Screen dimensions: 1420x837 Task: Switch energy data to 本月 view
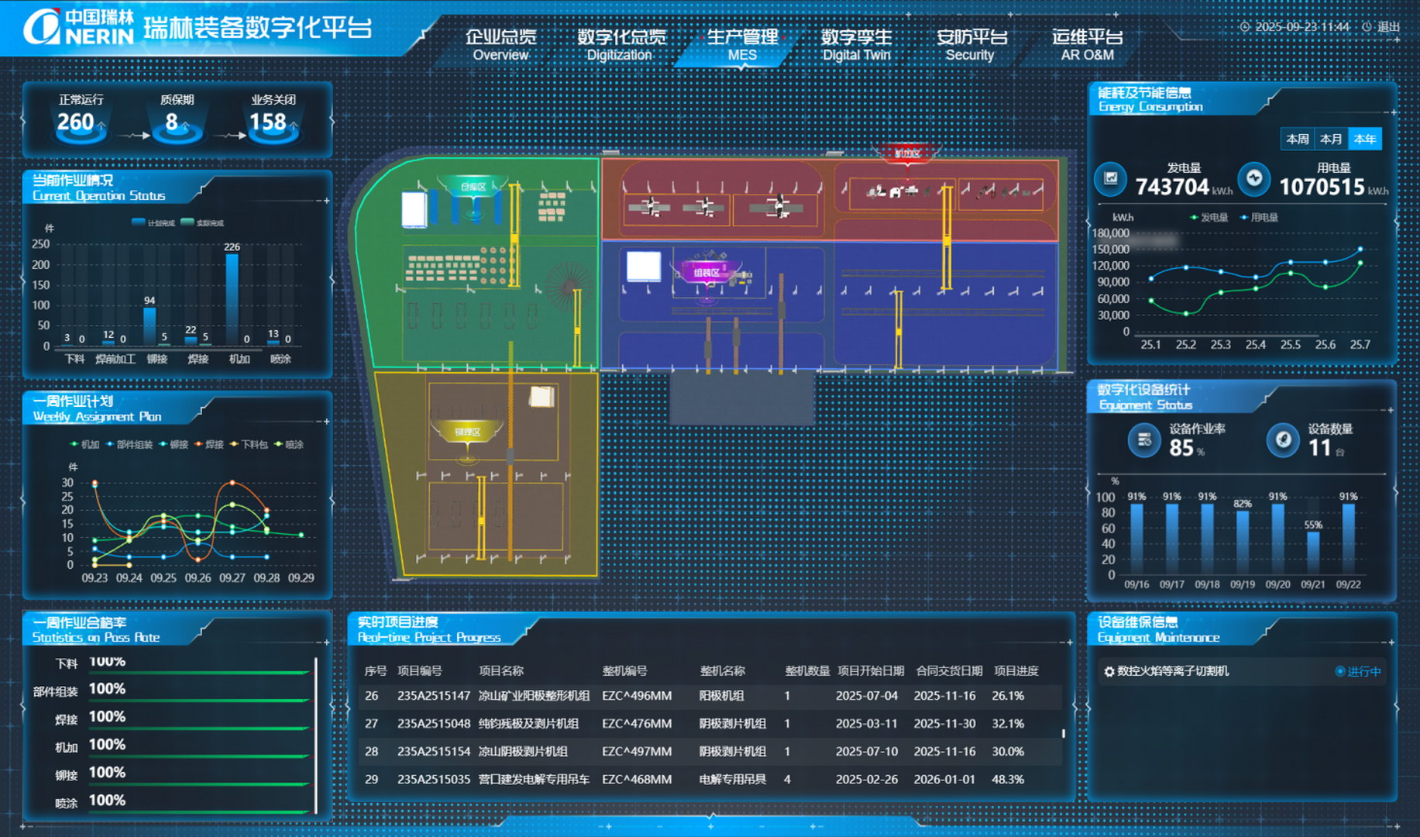1331,139
